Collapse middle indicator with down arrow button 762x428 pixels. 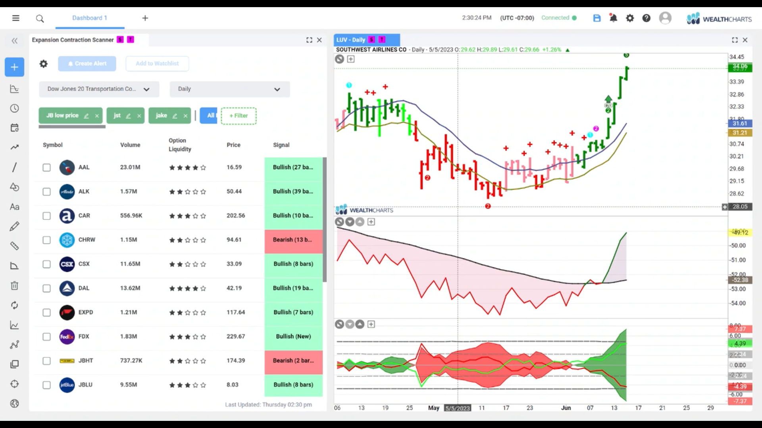[350, 222]
